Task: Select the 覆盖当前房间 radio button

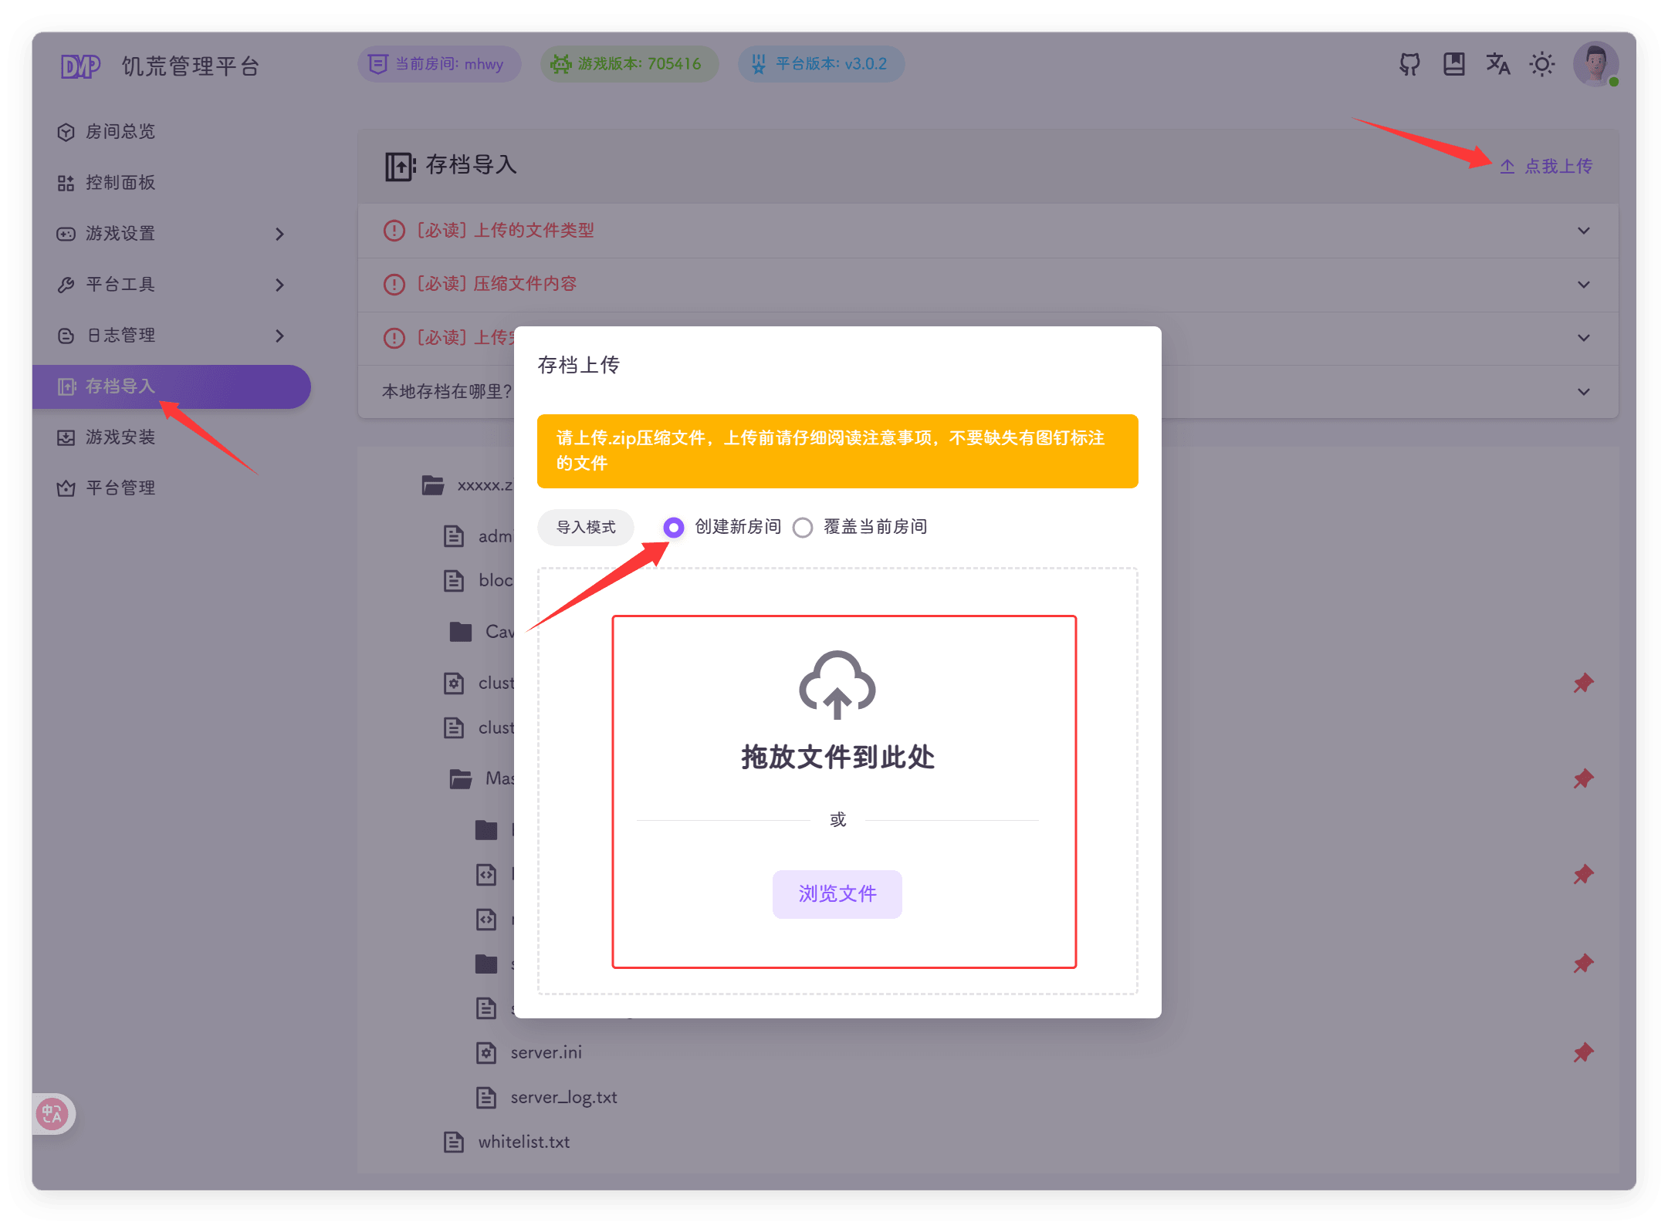Action: click(803, 527)
